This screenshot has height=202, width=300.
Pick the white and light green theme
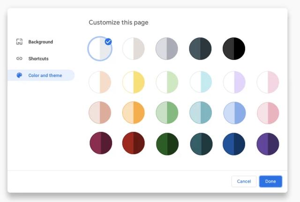click(167, 82)
